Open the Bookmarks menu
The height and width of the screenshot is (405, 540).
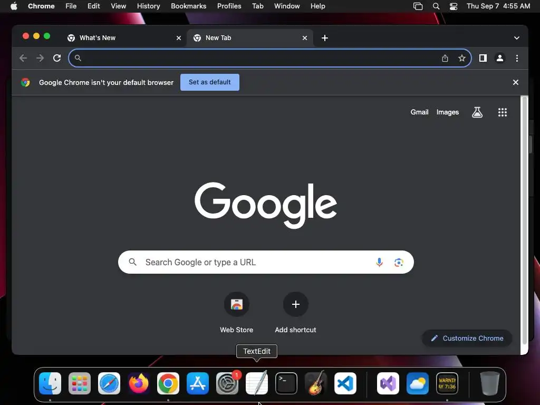point(188,6)
